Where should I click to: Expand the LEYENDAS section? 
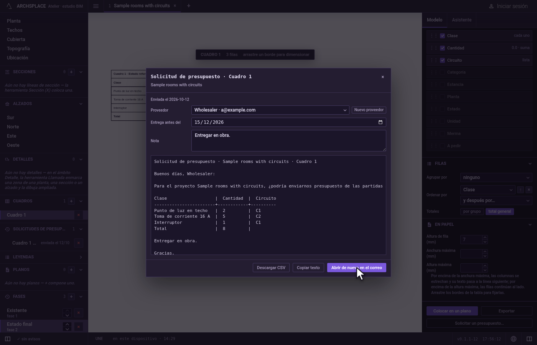[81, 257]
